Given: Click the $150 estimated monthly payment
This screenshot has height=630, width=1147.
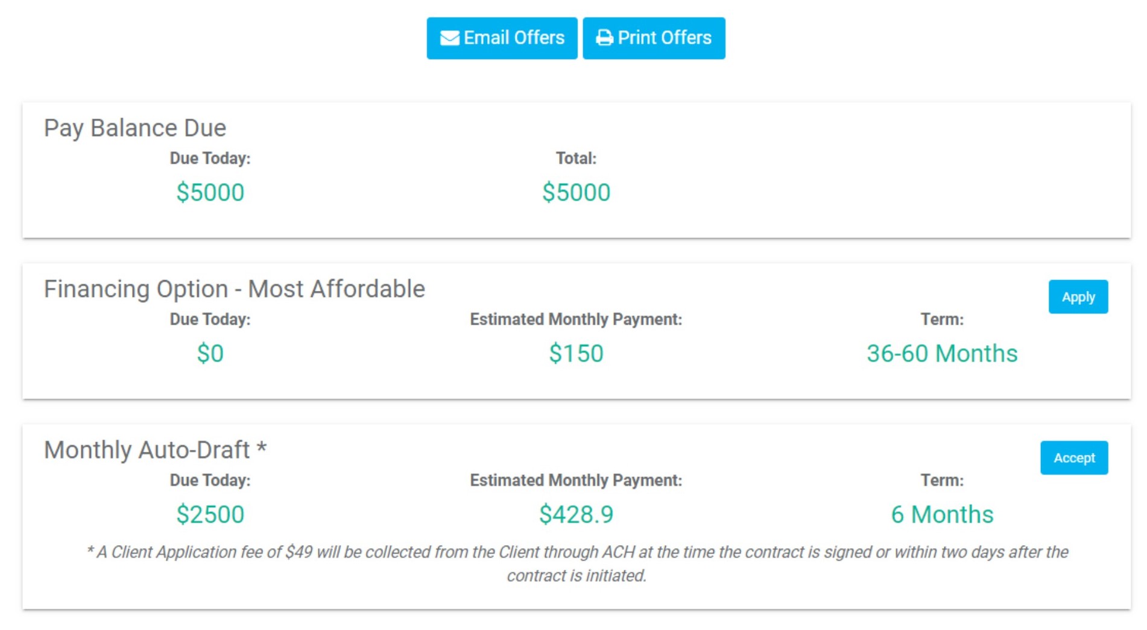Looking at the screenshot, I should (x=576, y=354).
